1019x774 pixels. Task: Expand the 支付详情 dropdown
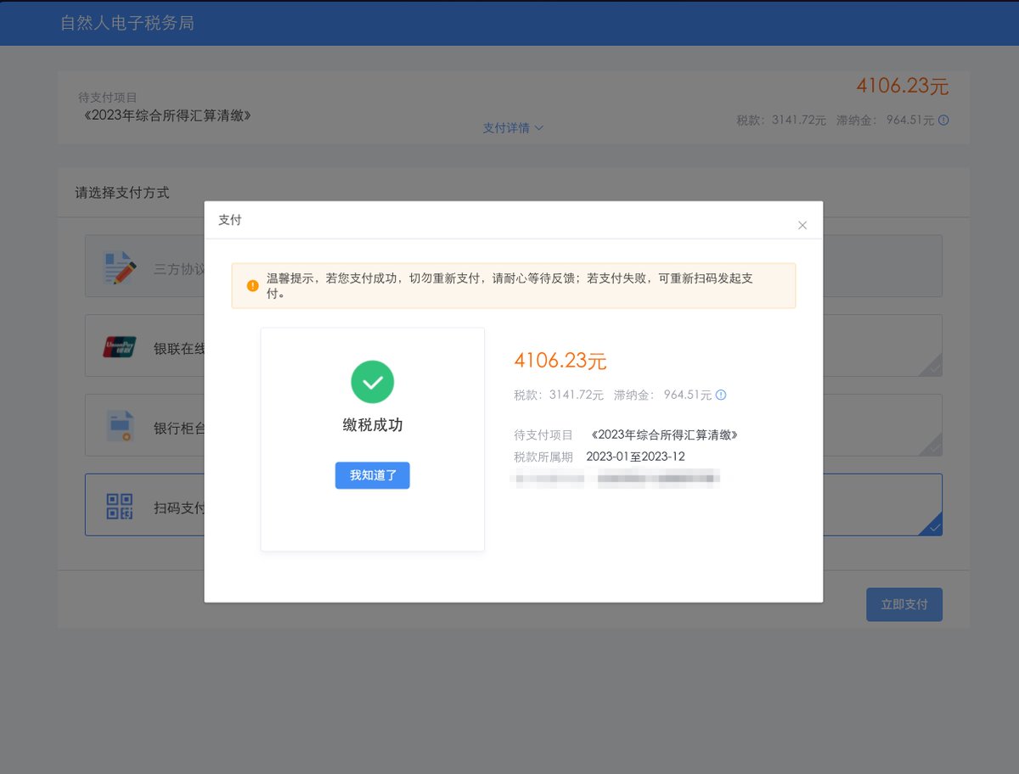pos(513,127)
